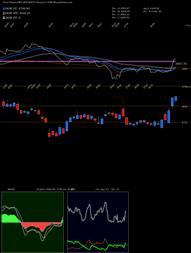Click the 3887.76 price label
The image size is (191, 253).
click(x=181, y=64)
